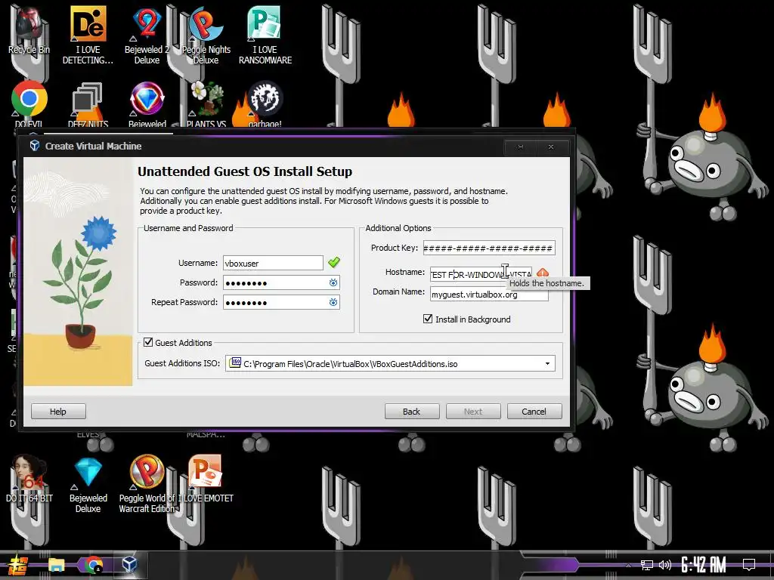Reveal the Repeat Password characters
This screenshot has height=580, width=774.
coord(333,302)
